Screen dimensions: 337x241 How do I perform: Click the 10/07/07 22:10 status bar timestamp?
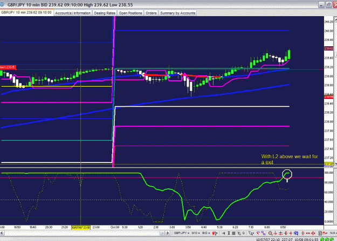click(268, 239)
